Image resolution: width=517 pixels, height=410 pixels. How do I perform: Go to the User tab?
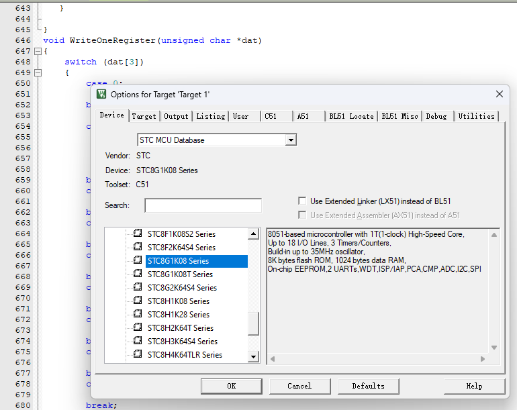pos(245,116)
